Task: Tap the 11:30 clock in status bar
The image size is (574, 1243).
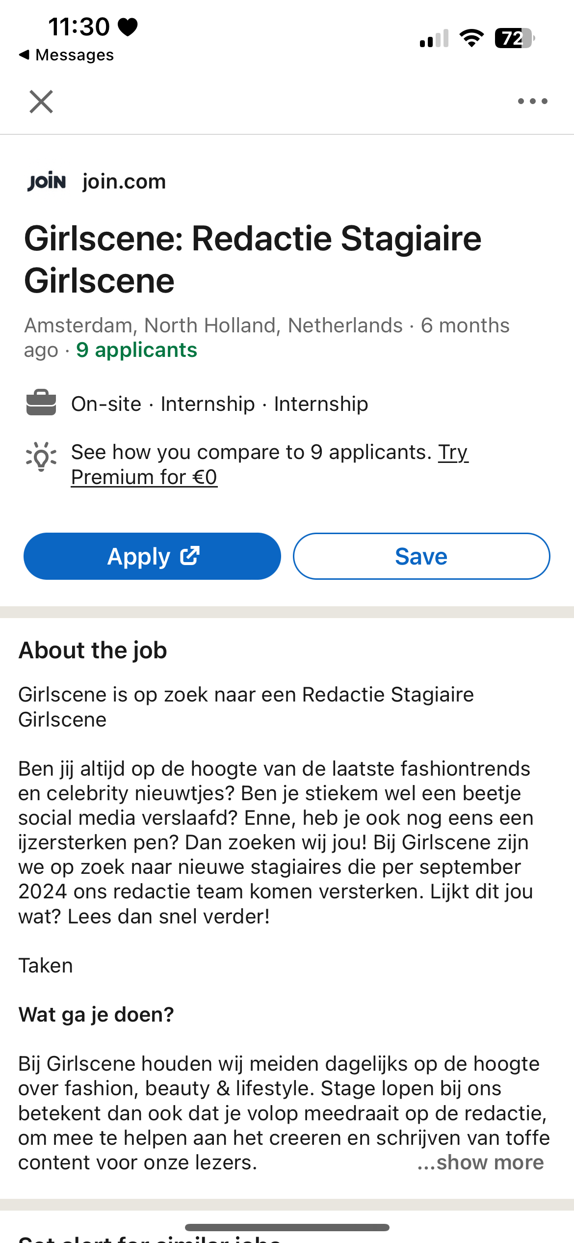Action: tap(79, 27)
